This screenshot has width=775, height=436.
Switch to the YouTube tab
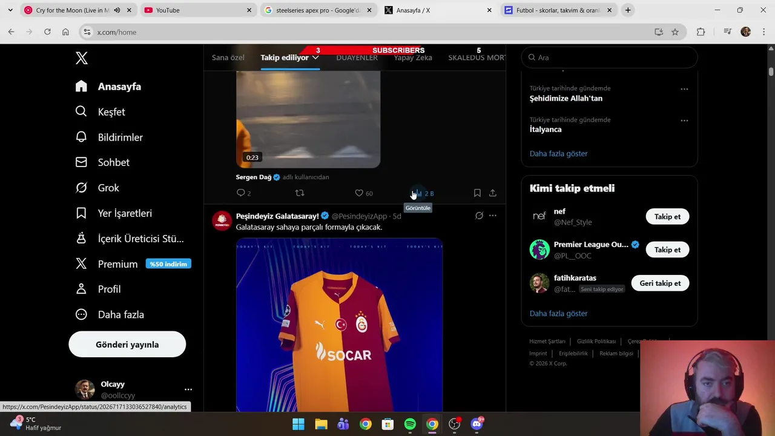[x=197, y=10]
